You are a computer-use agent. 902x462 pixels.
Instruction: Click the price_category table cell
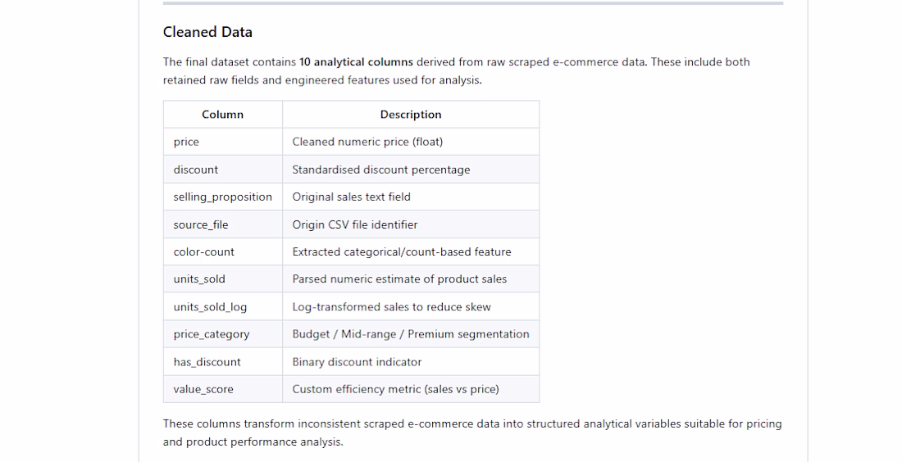point(222,334)
